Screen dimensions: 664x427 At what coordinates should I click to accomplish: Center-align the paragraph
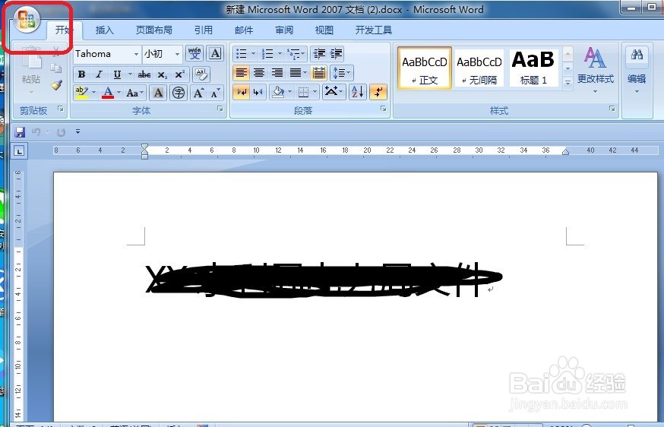click(259, 73)
